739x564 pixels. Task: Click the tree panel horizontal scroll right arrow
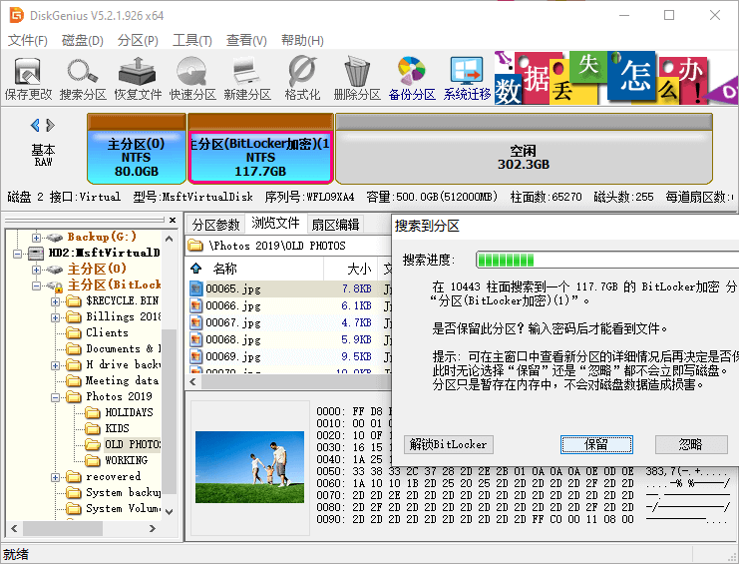153,529
